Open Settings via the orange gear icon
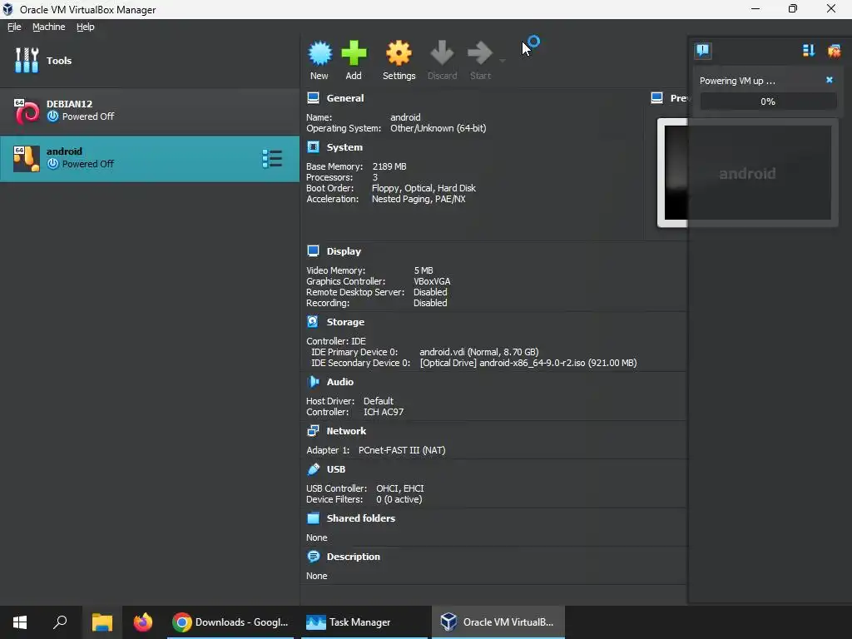Image resolution: width=852 pixels, height=639 pixels. coord(399,53)
